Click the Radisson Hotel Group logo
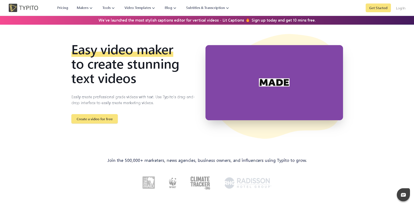 pos(248,183)
